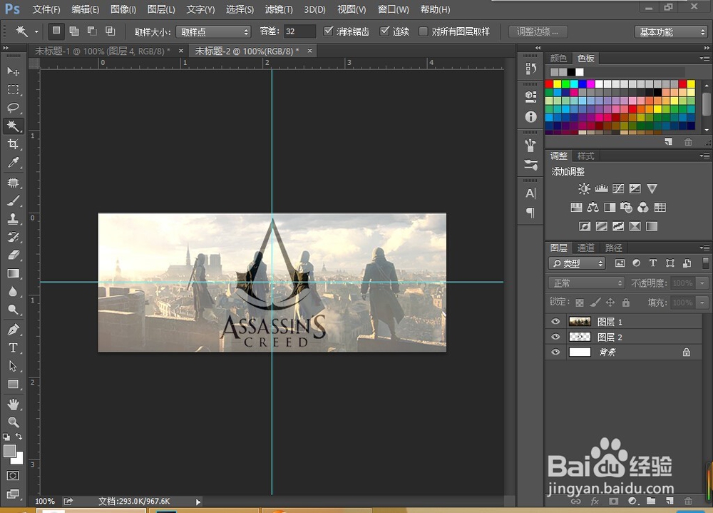
Task: Add Color Balance adjustment
Action: [x=593, y=208]
